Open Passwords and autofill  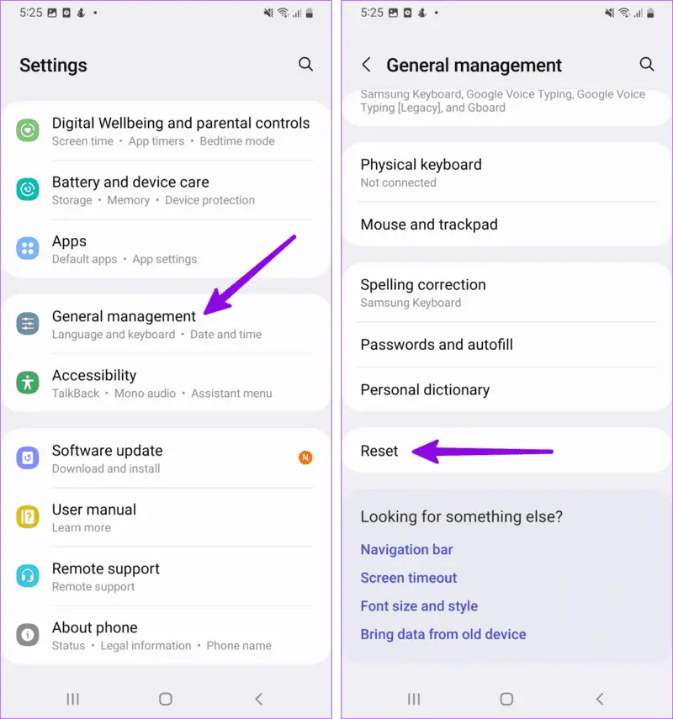tap(506, 345)
